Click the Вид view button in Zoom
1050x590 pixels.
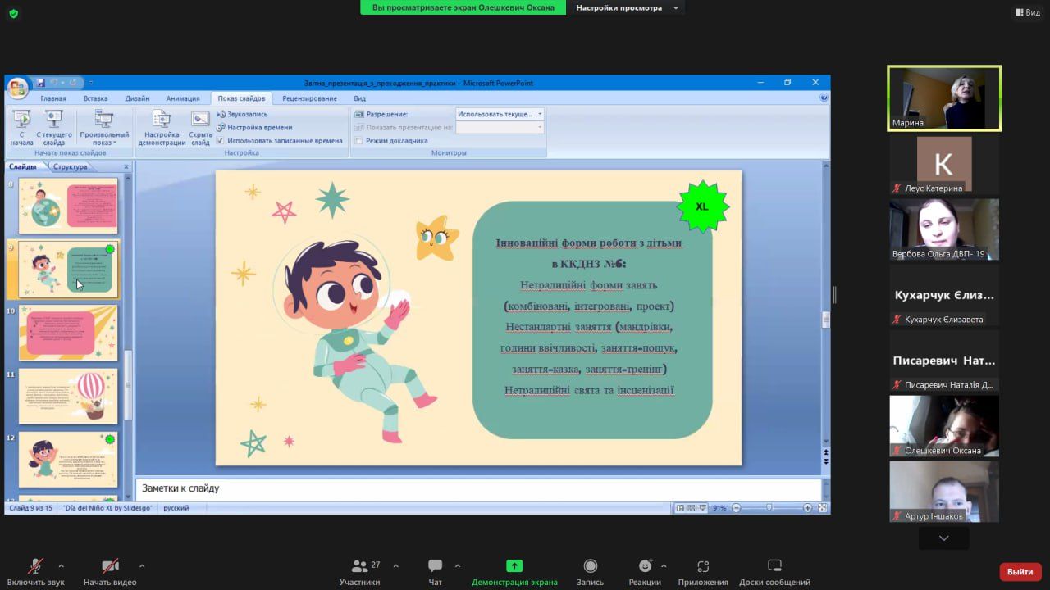1028,12
